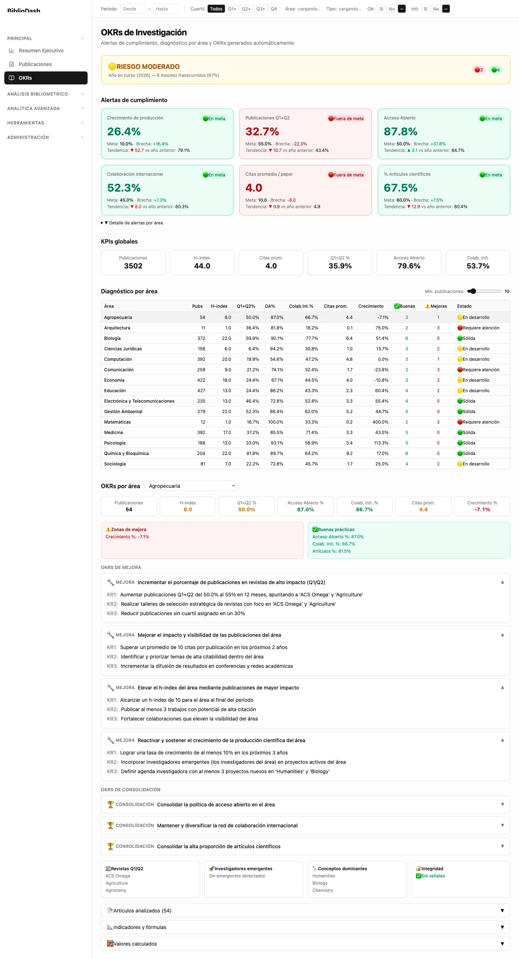
Task: Set the Intl filter to No
Action: pos(436,9)
